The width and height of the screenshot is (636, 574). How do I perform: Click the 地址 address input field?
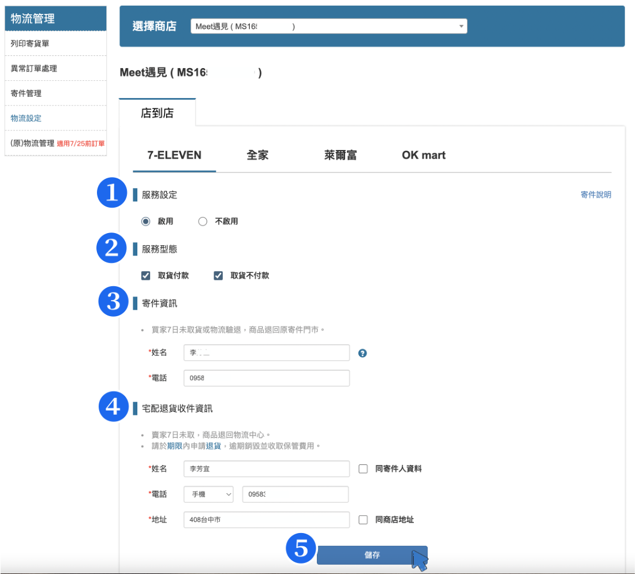(267, 520)
